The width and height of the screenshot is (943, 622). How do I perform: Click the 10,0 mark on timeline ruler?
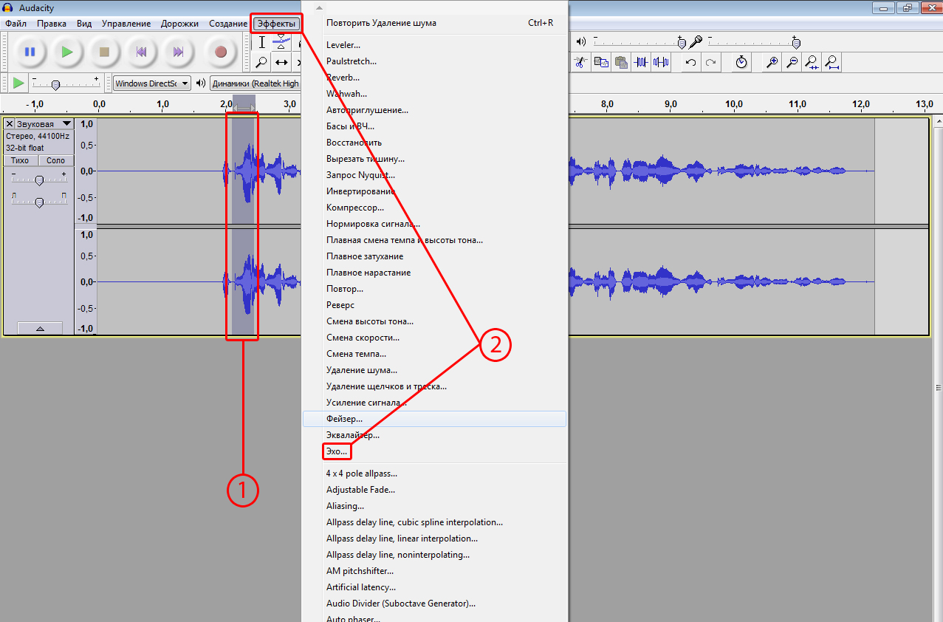[734, 104]
